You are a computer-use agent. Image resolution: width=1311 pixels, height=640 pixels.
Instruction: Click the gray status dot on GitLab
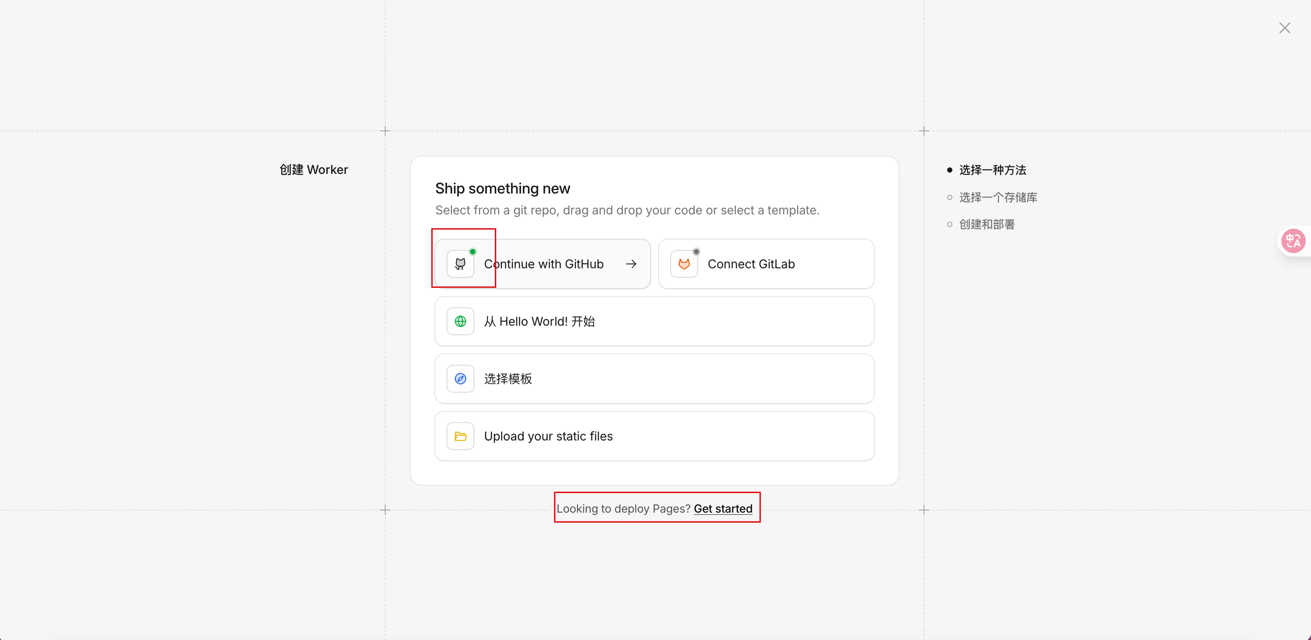696,252
